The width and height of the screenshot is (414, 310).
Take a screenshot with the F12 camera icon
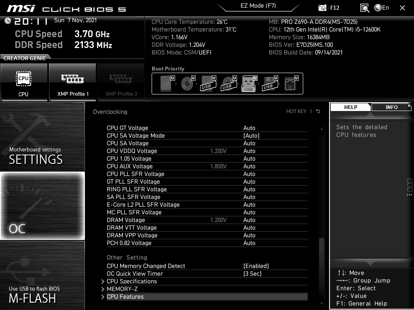322,8
